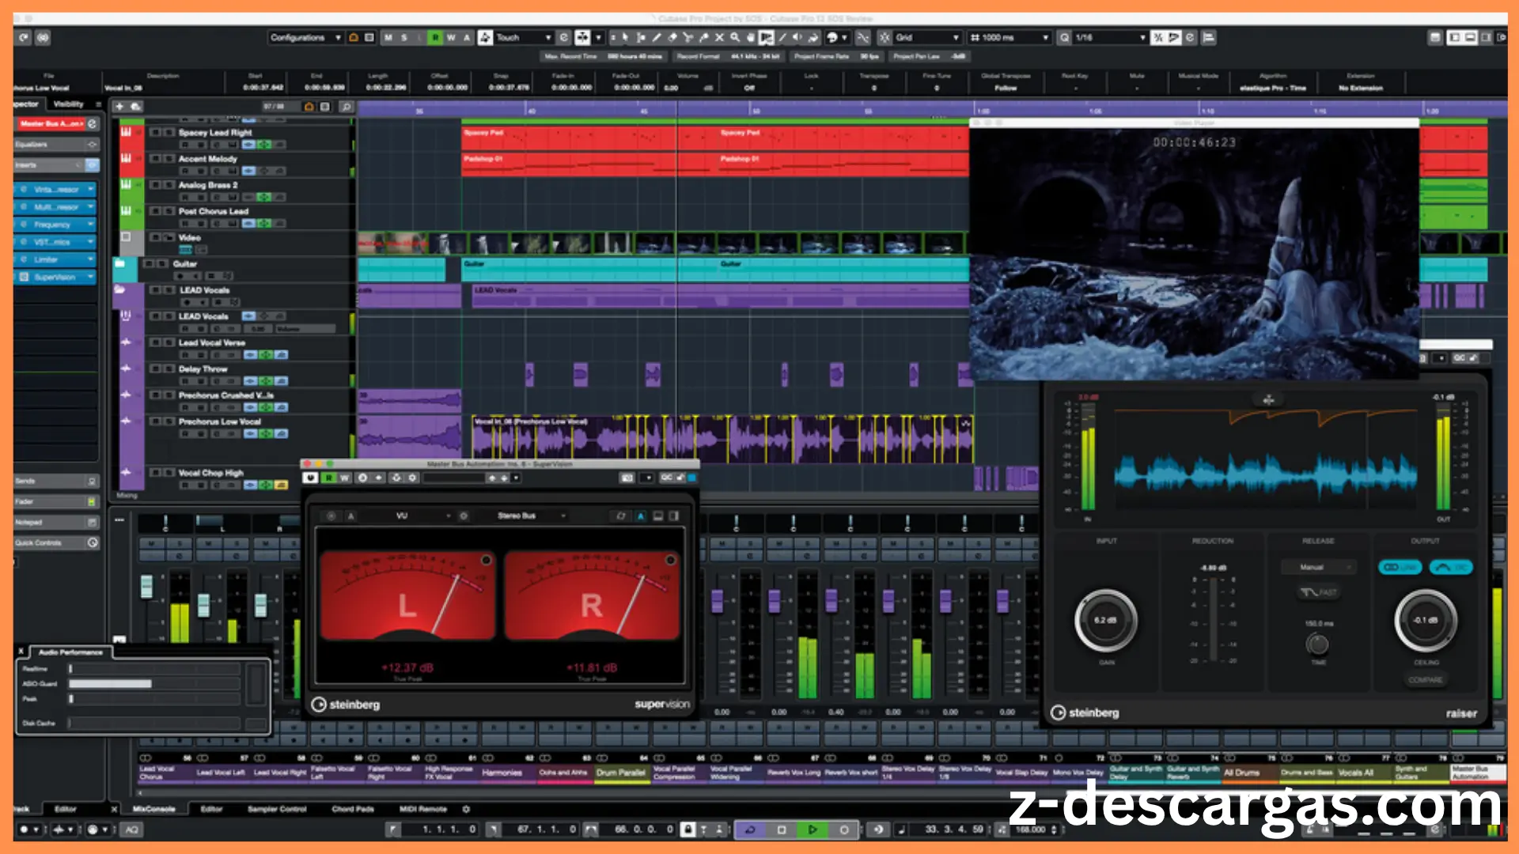The image size is (1519, 854).
Task: Adjust the Raiser input gain knob
Action: (x=1106, y=621)
